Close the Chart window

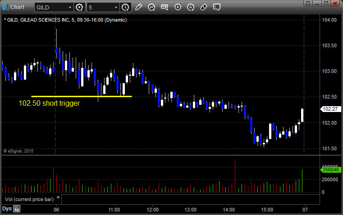[x=335, y=3]
